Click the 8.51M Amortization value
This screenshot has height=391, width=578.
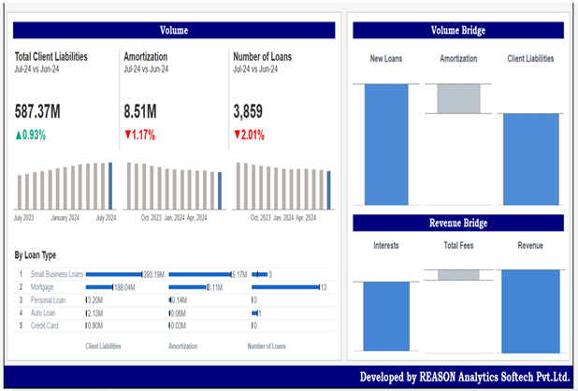pos(140,112)
